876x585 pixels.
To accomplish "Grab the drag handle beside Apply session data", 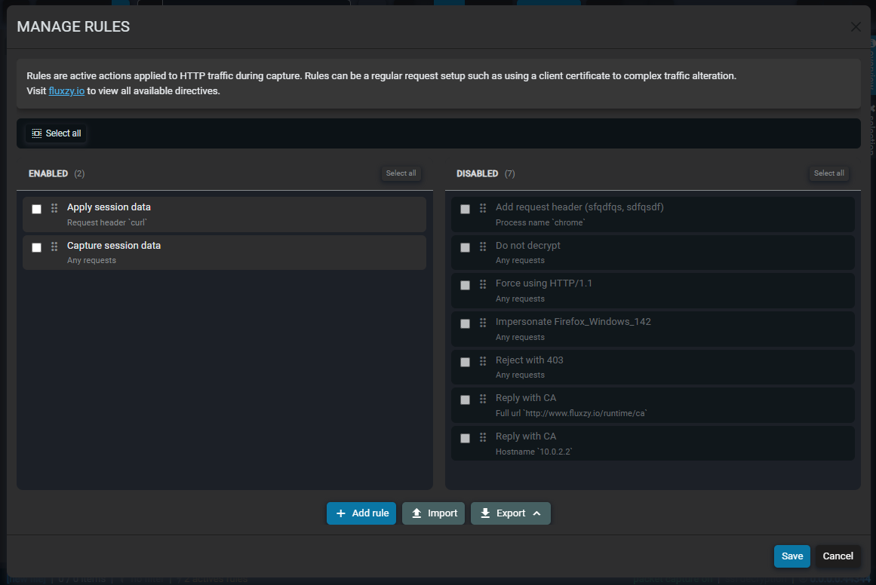I will tap(54, 209).
